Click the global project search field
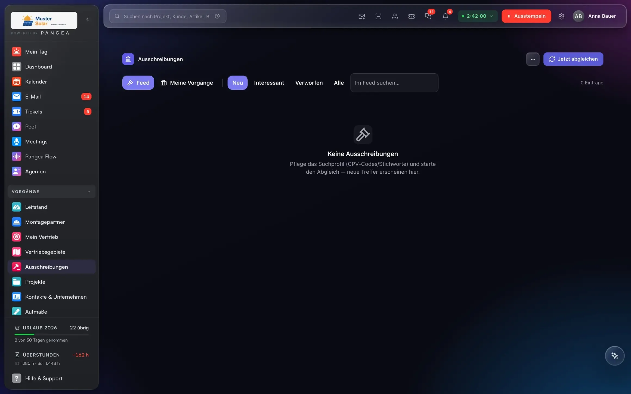631x394 pixels. 168,16
